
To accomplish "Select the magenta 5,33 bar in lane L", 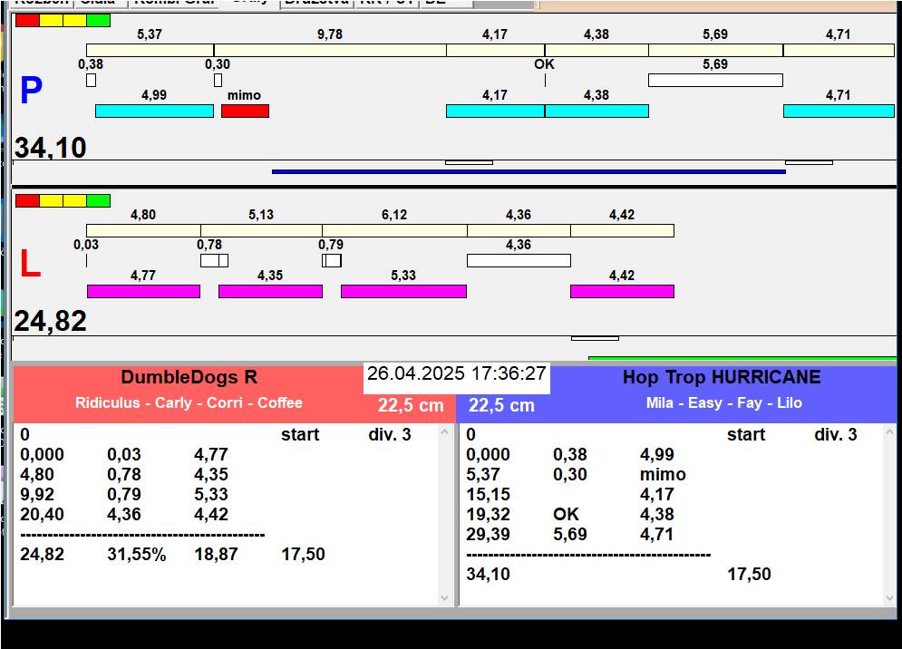I will [x=403, y=291].
